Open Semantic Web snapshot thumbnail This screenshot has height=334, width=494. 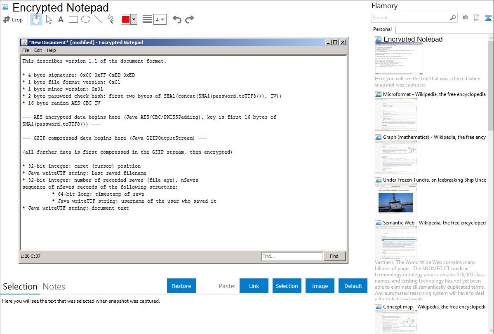[396, 243]
